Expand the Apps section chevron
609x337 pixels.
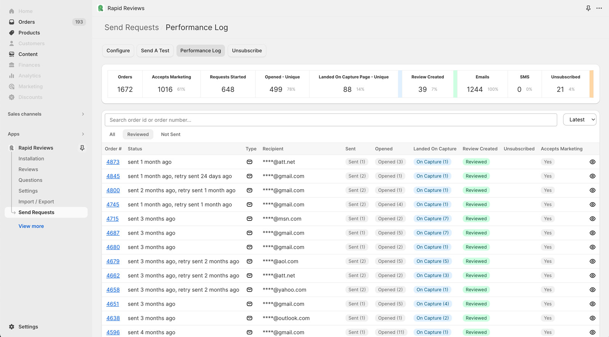(83, 134)
